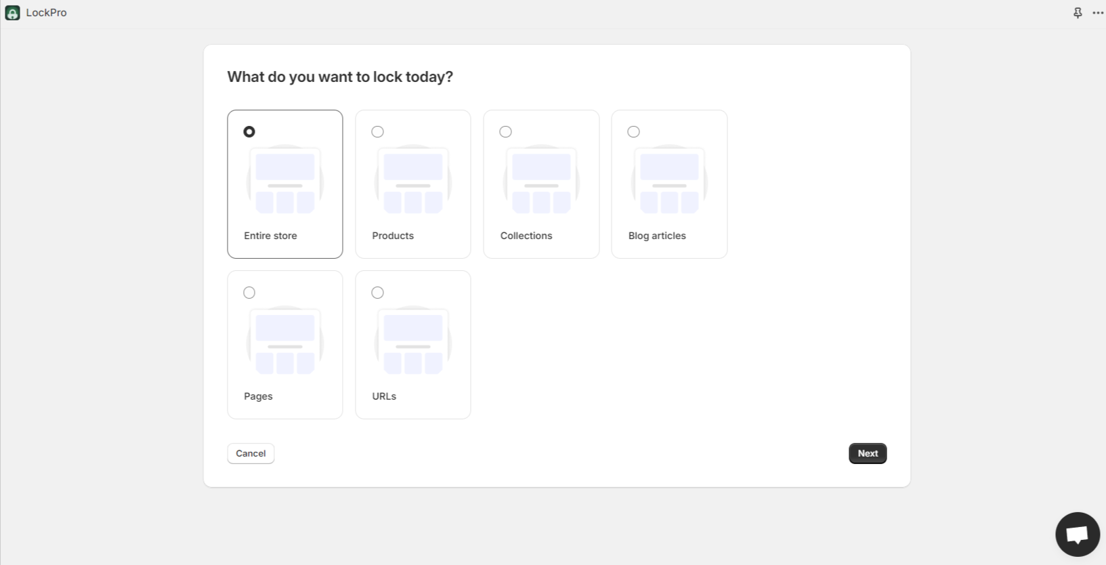Click the Pages card illustration
Screen dimensions: 1106x565
pos(284,341)
